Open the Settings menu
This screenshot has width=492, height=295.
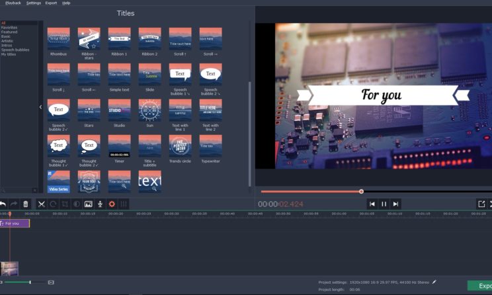[x=34, y=3]
